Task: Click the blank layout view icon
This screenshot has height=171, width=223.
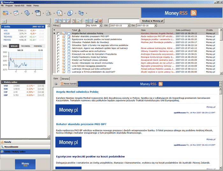Action: click(90, 21)
